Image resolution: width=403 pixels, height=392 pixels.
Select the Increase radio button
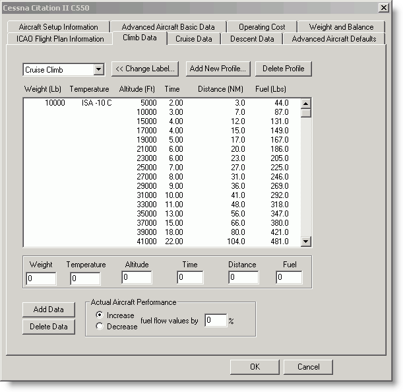[100, 315]
